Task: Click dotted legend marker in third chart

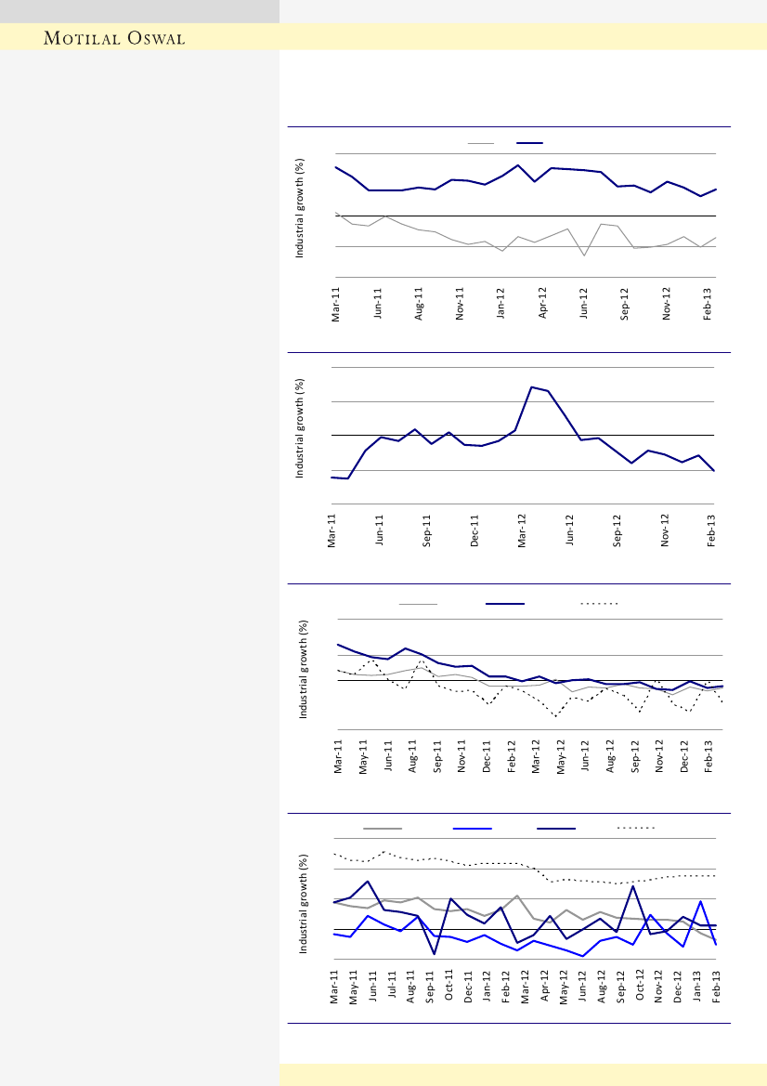Action: point(599,604)
